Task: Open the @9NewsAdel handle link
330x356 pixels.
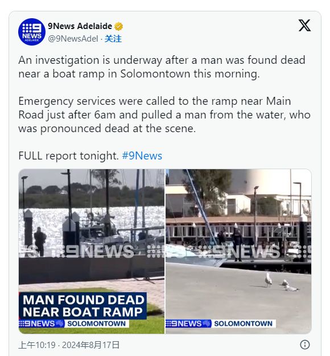Action: coord(73,39)
